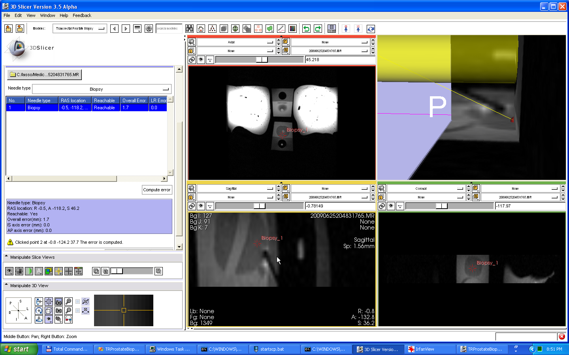Click the green Redo arrow icon
This screenshot has height=355, width=569.
click(x=318, y=29)
